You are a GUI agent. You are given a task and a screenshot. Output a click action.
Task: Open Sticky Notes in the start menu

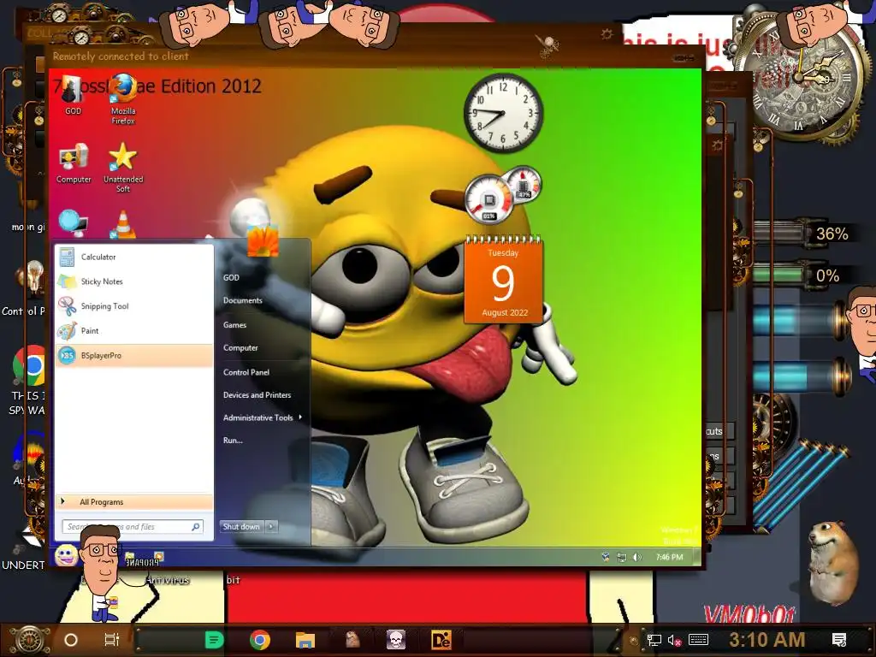133,281
